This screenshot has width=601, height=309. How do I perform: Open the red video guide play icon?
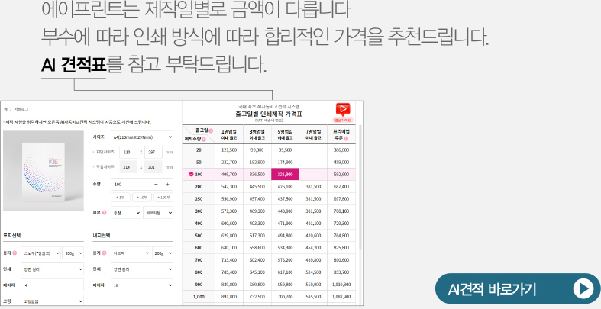[343, 110]
